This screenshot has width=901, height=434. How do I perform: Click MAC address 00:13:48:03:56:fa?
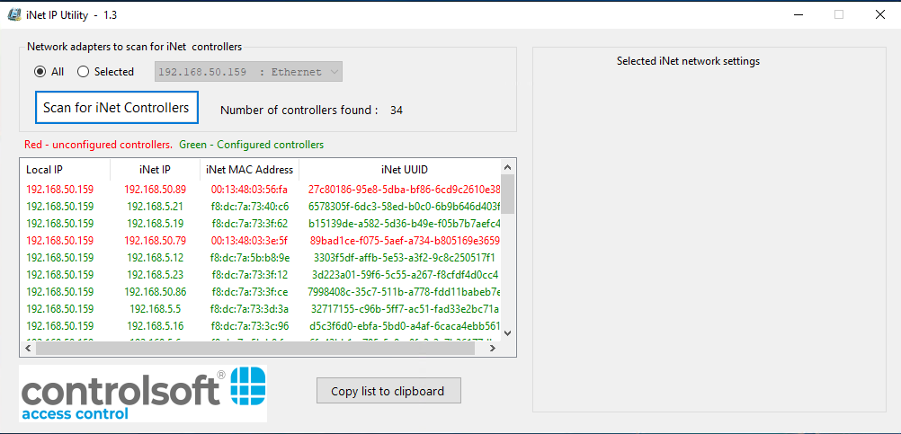tap(249, 189)
